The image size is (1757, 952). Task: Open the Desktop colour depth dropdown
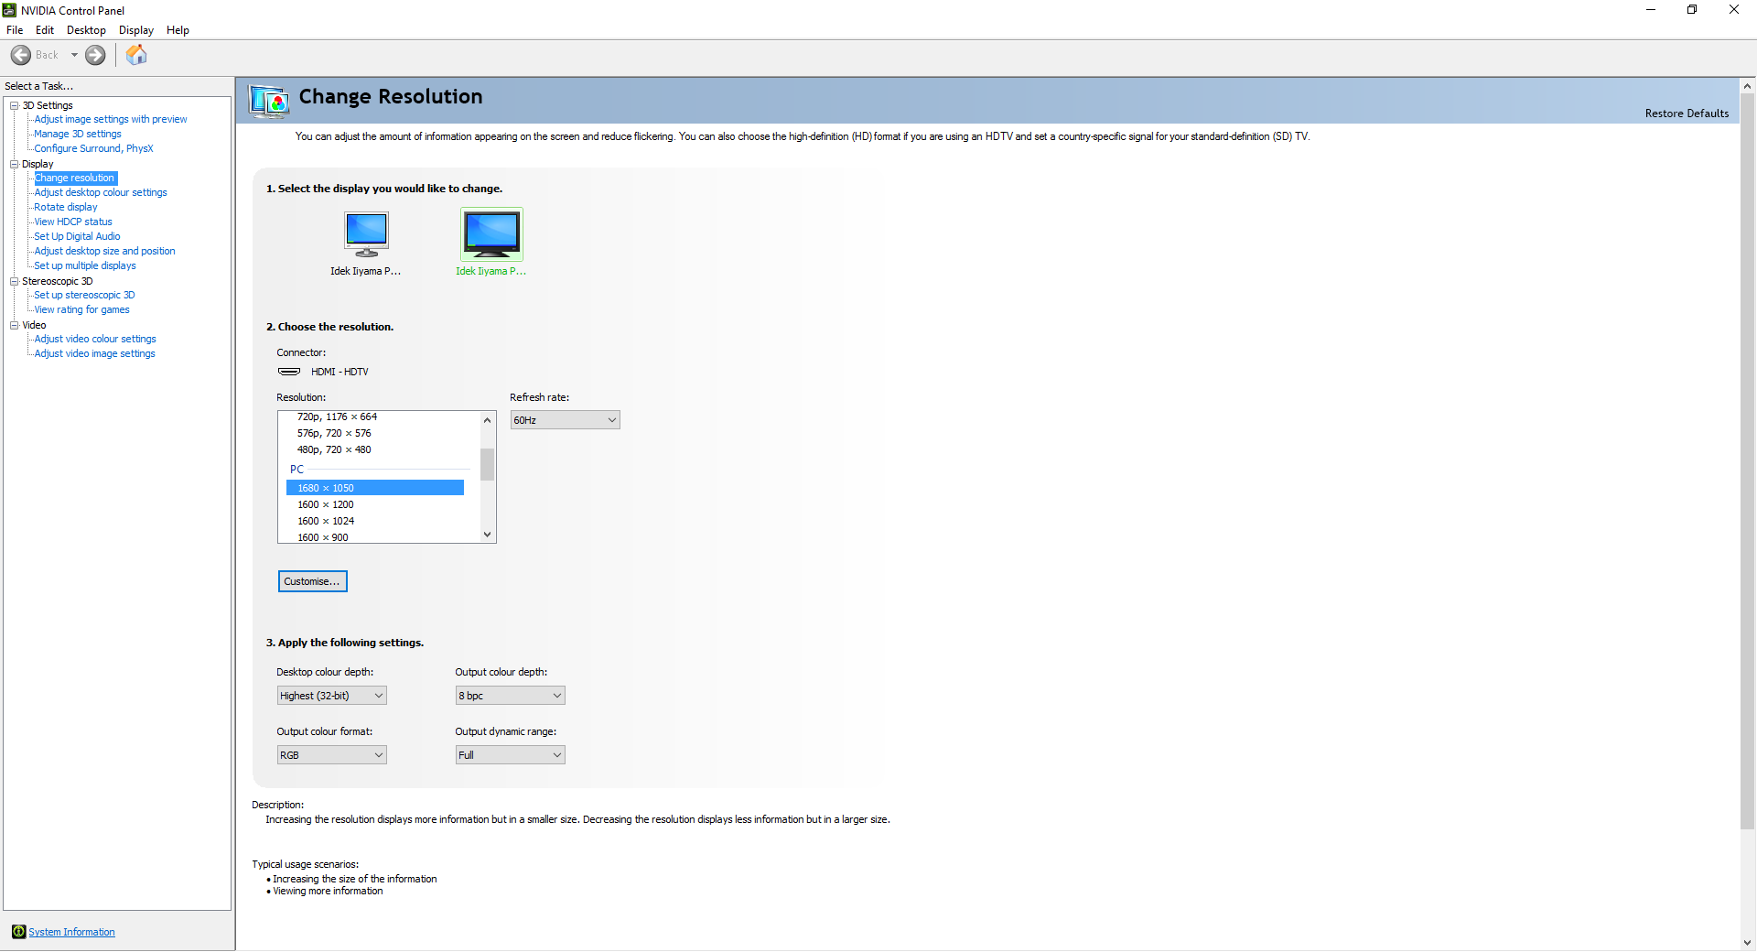pos(331,696)
